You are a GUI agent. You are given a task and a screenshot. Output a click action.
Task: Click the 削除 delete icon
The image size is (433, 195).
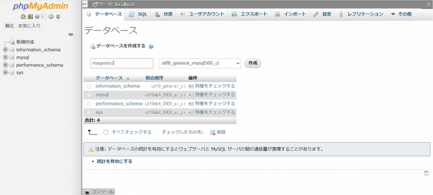[x=213, y=132]
